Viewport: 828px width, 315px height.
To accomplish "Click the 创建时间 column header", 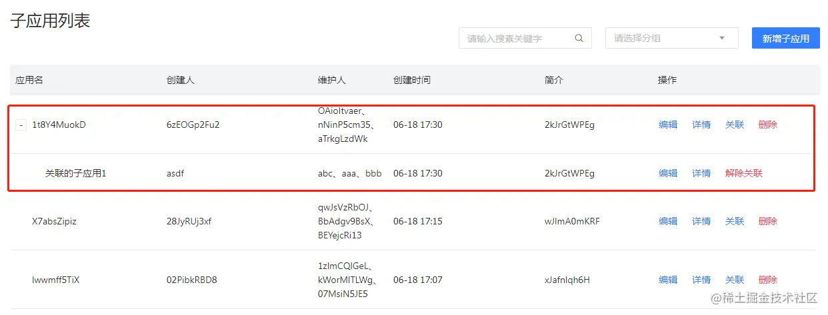I will 412,80.
